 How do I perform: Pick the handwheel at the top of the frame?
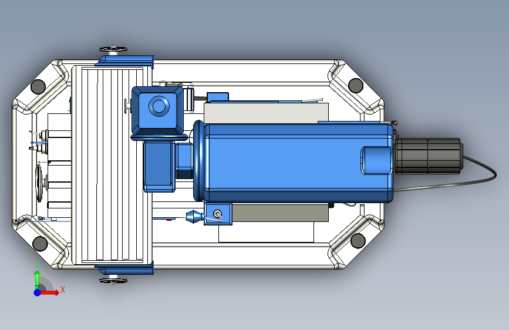pos(113,50)
